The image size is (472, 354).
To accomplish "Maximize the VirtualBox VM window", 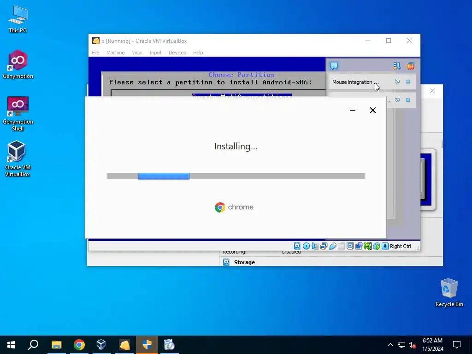I will (x=389, y=41).
